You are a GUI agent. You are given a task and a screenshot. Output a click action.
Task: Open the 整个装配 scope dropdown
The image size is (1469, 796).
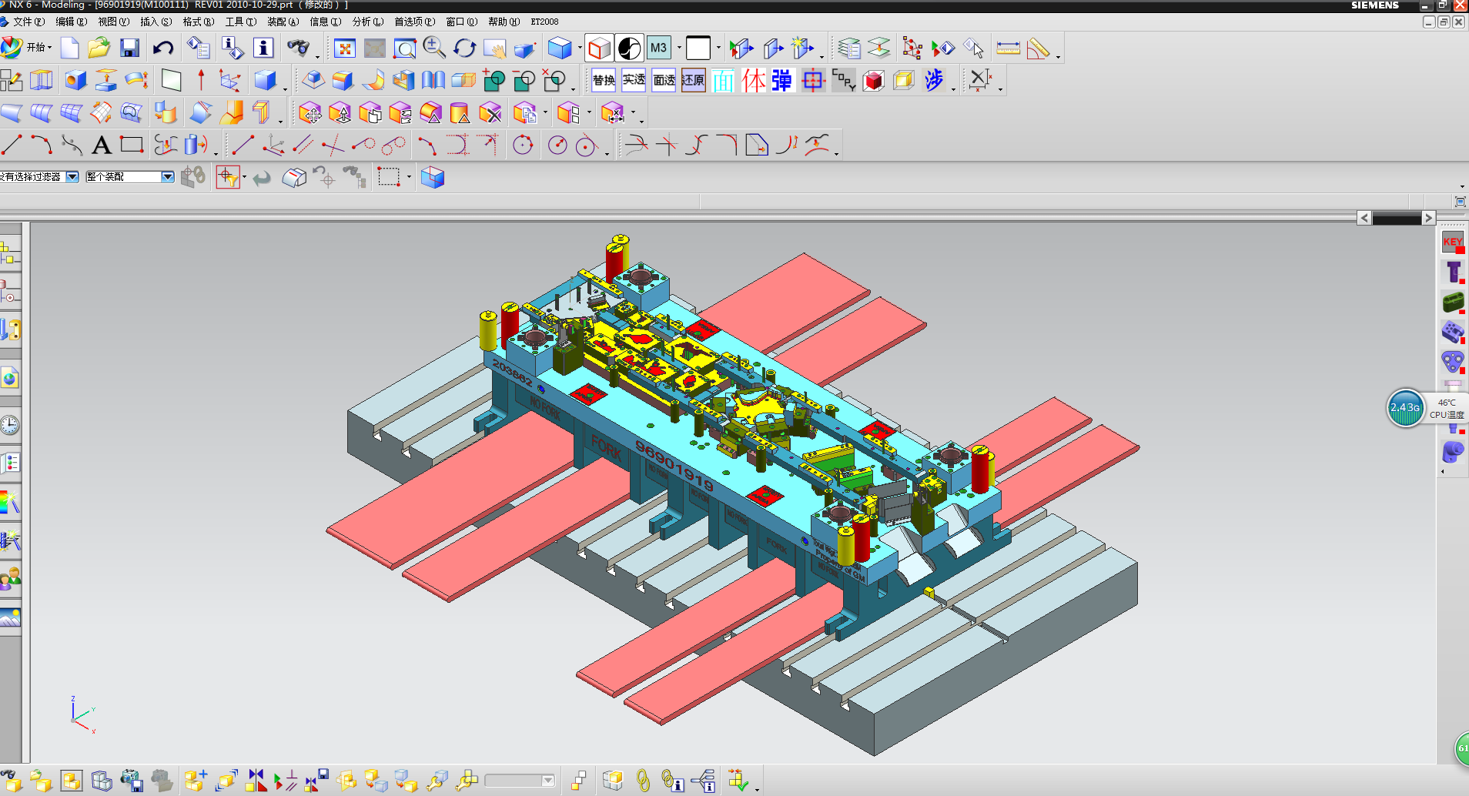167,177
